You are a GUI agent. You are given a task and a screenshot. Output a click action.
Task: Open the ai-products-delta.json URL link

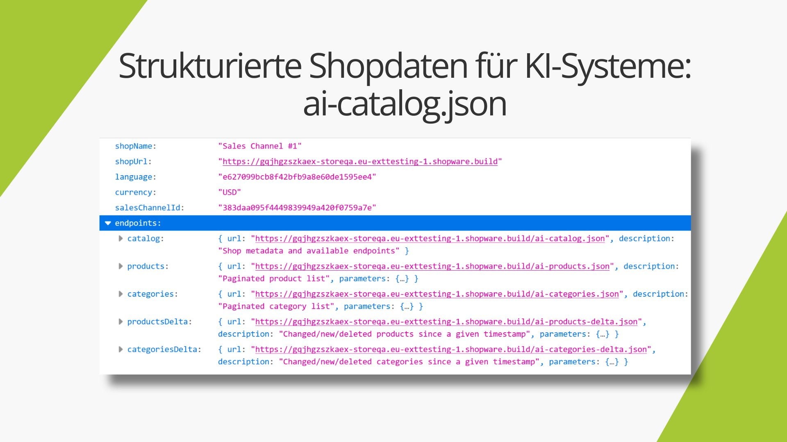pyautogui.click(x=446, y=322)
